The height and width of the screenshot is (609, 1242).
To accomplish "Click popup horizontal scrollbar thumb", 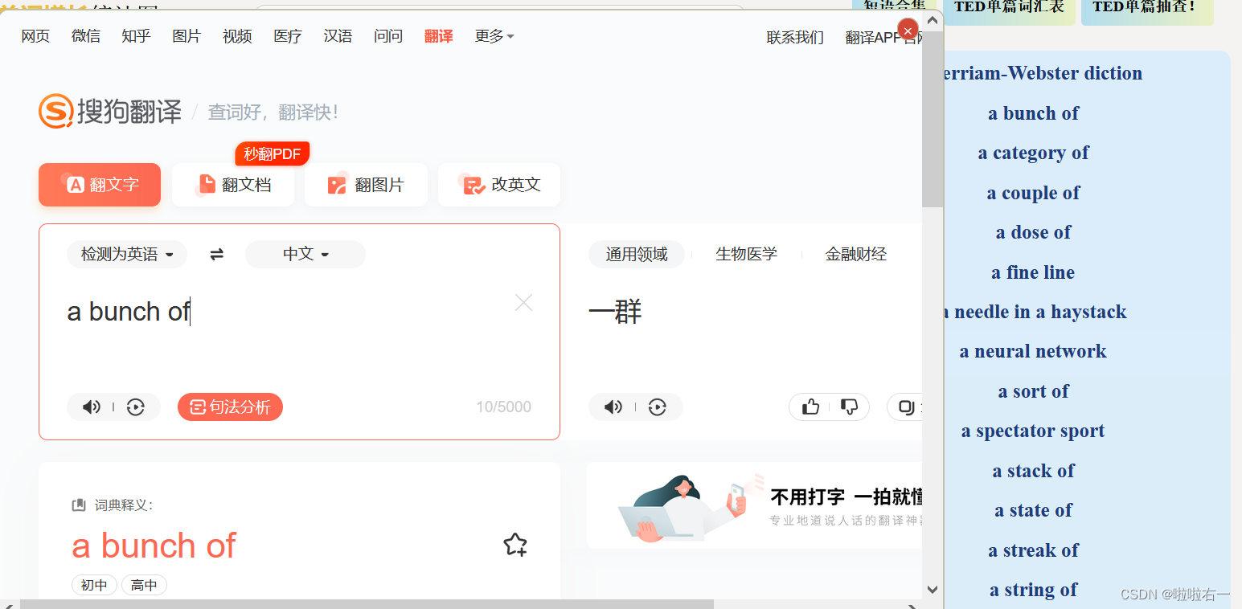I will tap(367, 604).
